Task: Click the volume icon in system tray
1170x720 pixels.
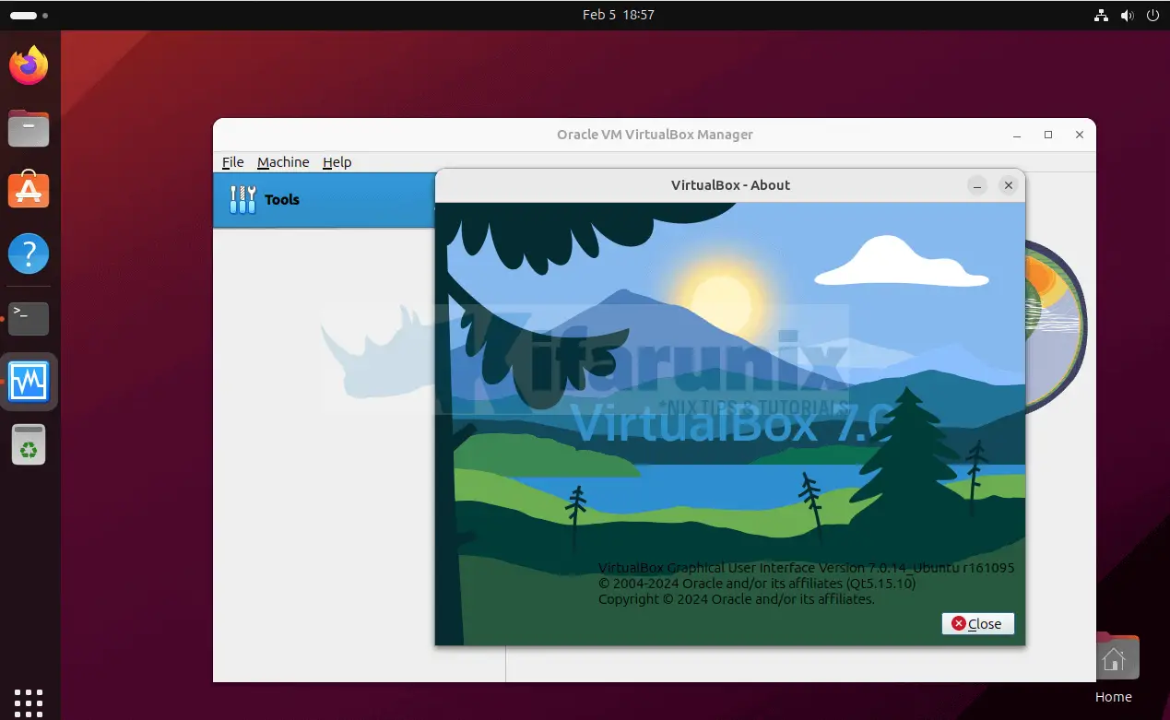Action: tap(1127, 16)
